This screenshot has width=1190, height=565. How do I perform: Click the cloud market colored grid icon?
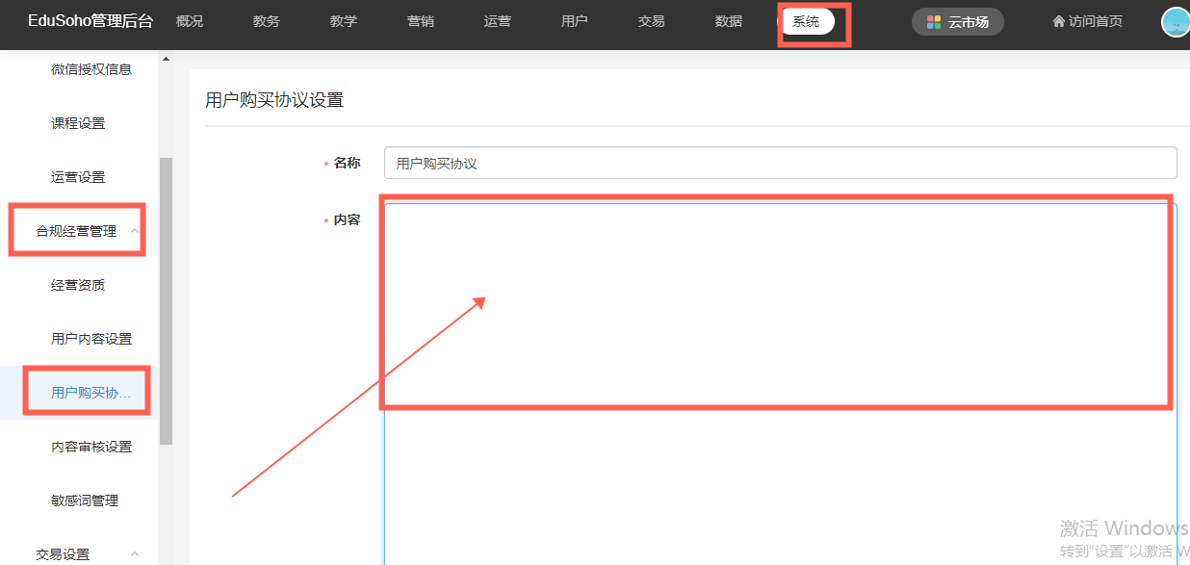(x=933, y=22)
